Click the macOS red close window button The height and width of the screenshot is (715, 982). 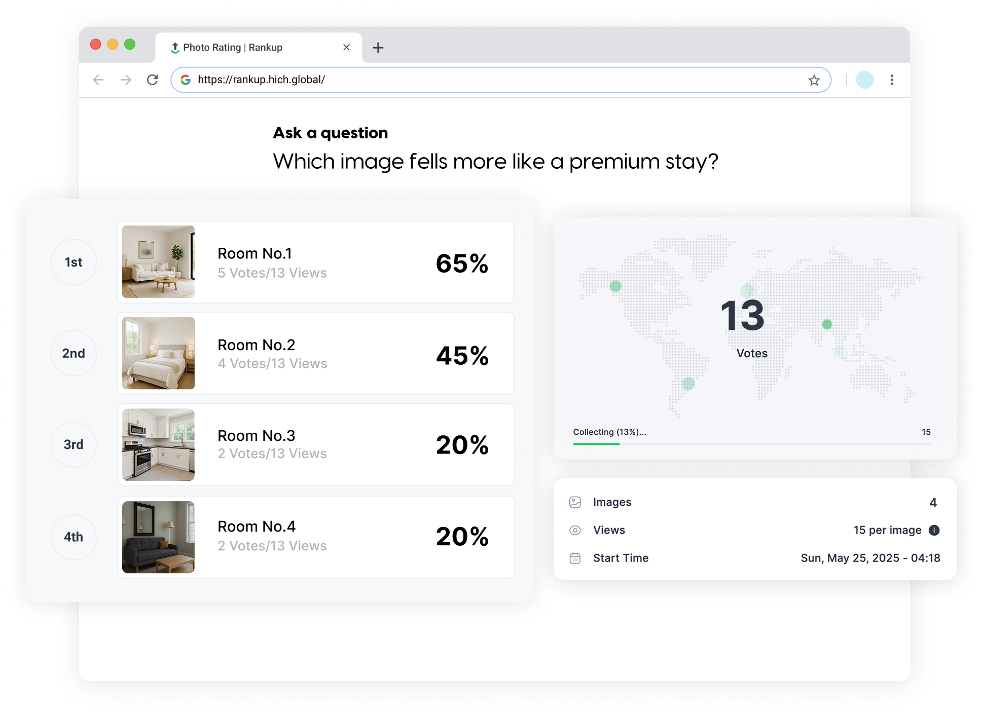tap(95, 44)
